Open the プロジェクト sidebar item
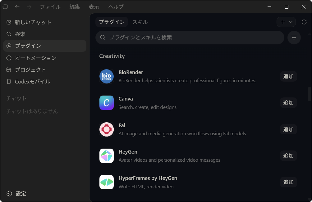The height and width of the screenshot is (202, 312). tap(45, 70)
